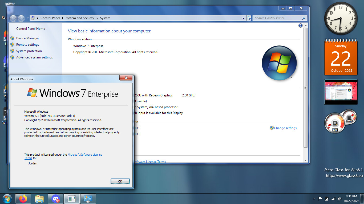The height and width of the screenshot is (204, 364).
Task: Click the blue Help question mark icon
Action: coord(301,25)
